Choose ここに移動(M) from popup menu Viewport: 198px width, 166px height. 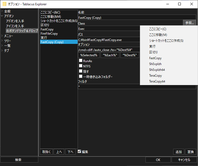[x=169, y=35]
